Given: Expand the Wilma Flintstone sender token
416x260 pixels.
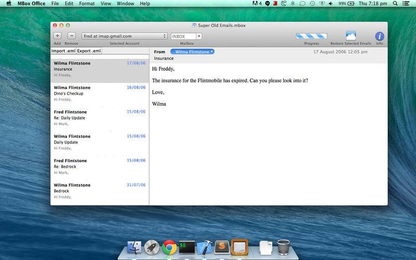Looking at the screenshot, I should pos(192,51).
